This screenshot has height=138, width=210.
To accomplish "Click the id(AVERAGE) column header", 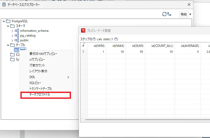I will [188, 46].
